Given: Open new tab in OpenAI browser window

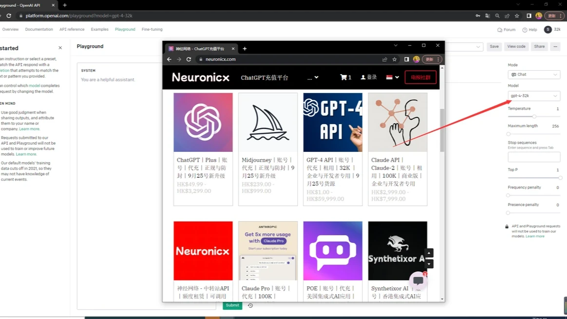Looking at the screenshot, I should pyautogui.click(x=65, y=5).
